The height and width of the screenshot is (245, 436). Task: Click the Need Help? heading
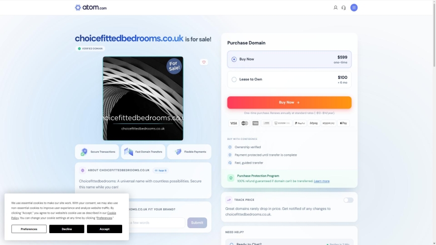click(234, 232)
